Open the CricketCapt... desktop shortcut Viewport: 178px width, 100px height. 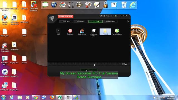point(5,73)
